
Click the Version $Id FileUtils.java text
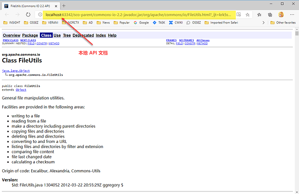coord(67,185)
